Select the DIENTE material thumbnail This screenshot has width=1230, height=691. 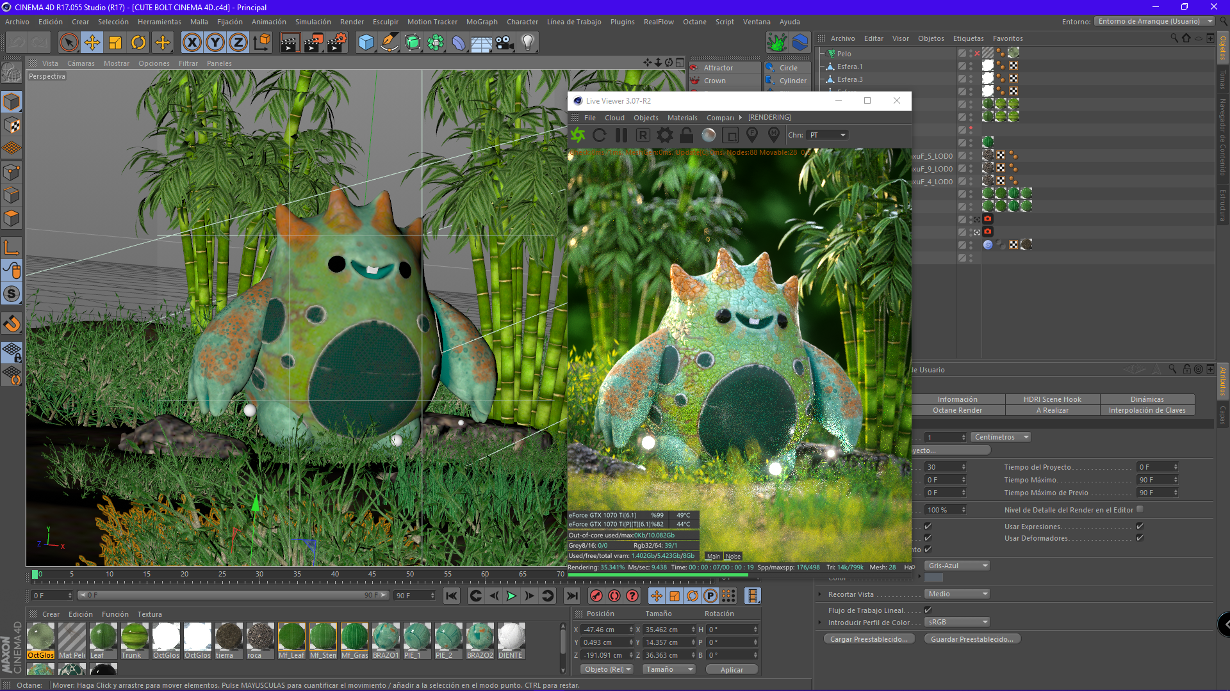click(x=511, y=640)
